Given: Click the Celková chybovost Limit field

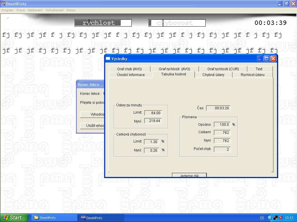Looking at the screenshot, I should tap(151, 142).
